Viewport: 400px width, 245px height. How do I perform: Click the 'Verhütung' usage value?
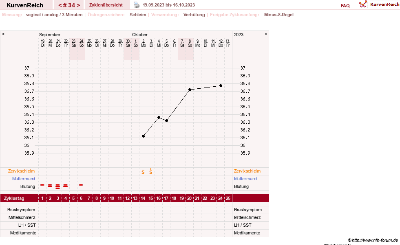pos(194,15)
